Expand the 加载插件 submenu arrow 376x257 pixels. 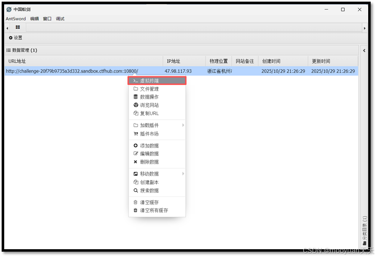pyautogui.click(x=183, y=125)
